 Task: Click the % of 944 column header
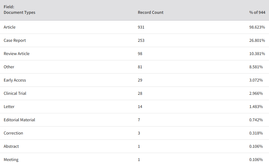257,13
